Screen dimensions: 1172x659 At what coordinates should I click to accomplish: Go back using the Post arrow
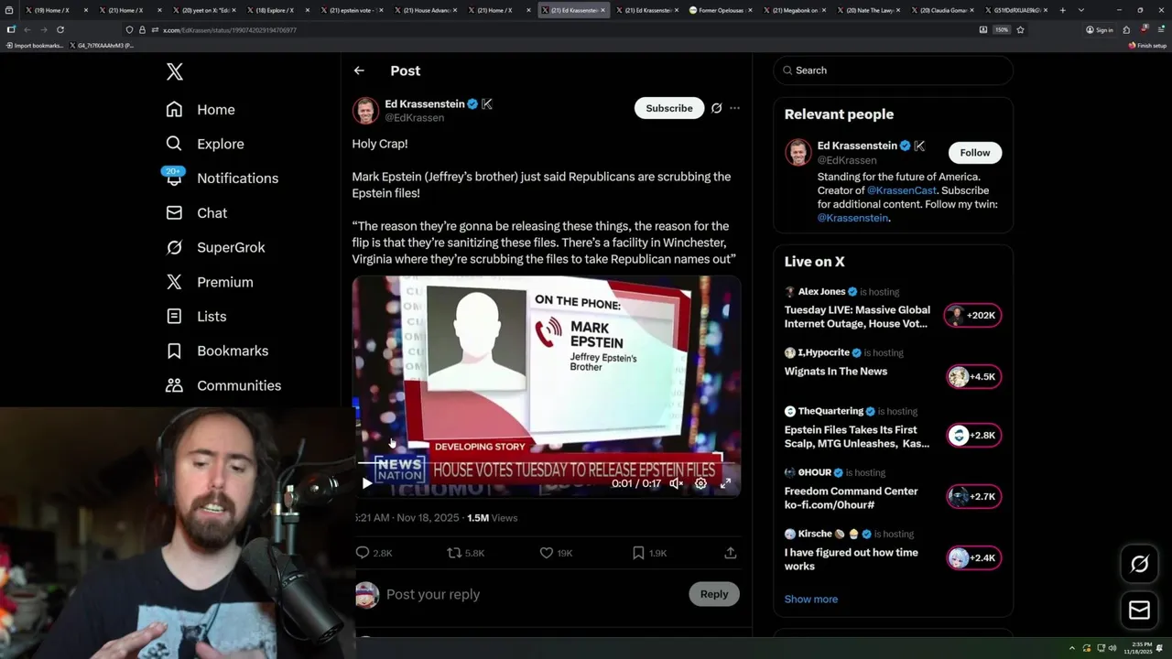(x=359, y=70)
